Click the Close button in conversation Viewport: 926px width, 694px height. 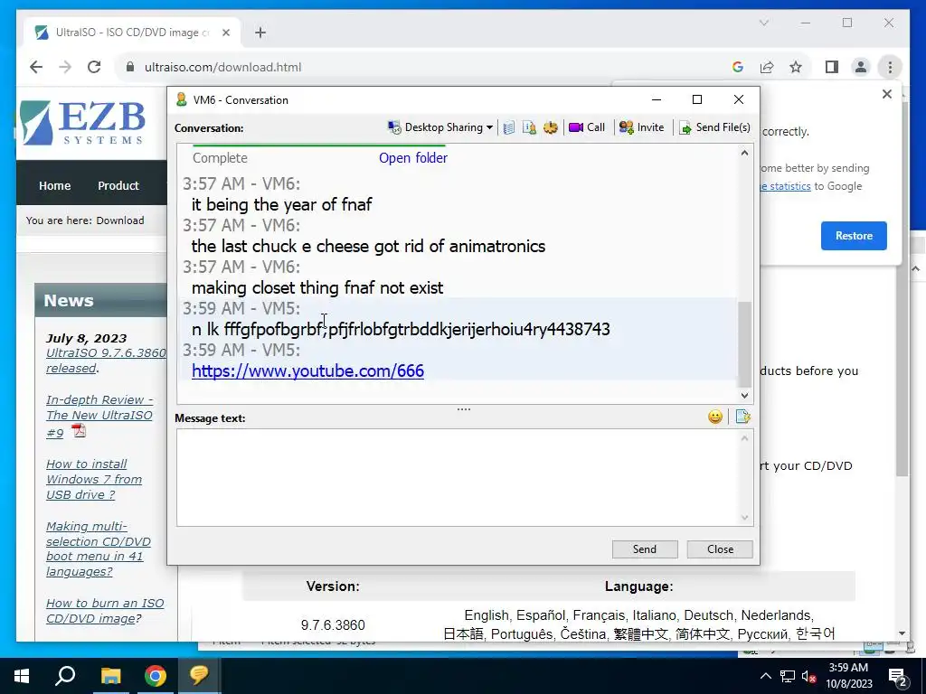tap(720, 549)
